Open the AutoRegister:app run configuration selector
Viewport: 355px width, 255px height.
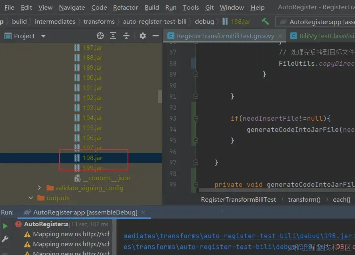tap(316, 22)
